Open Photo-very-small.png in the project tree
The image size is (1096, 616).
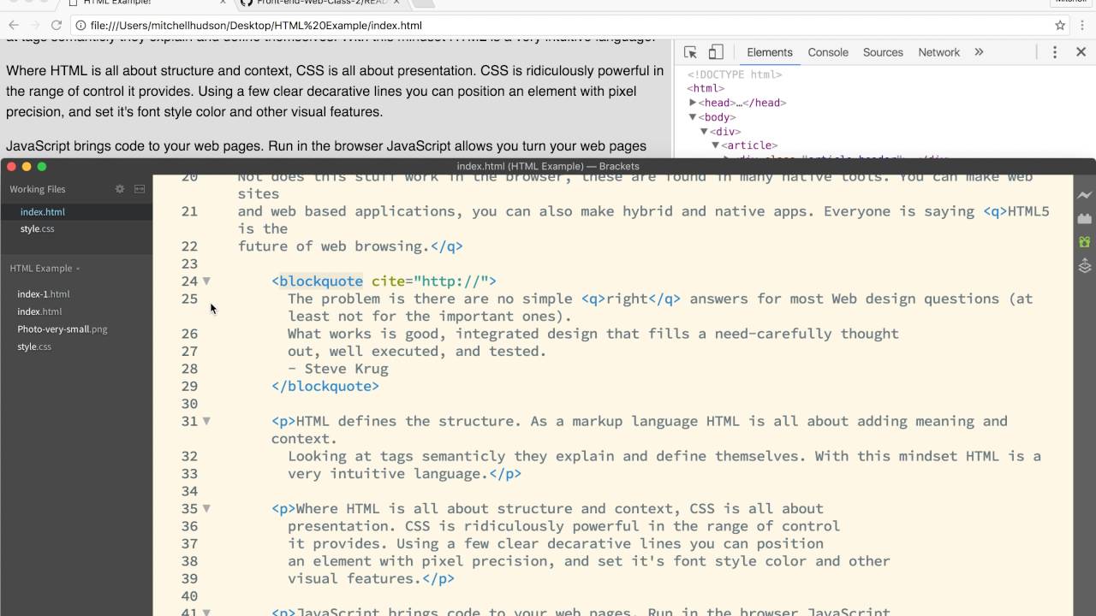pos(63,329)
